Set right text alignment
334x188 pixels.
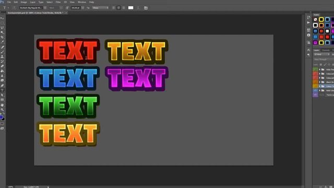tap(124, 8)
